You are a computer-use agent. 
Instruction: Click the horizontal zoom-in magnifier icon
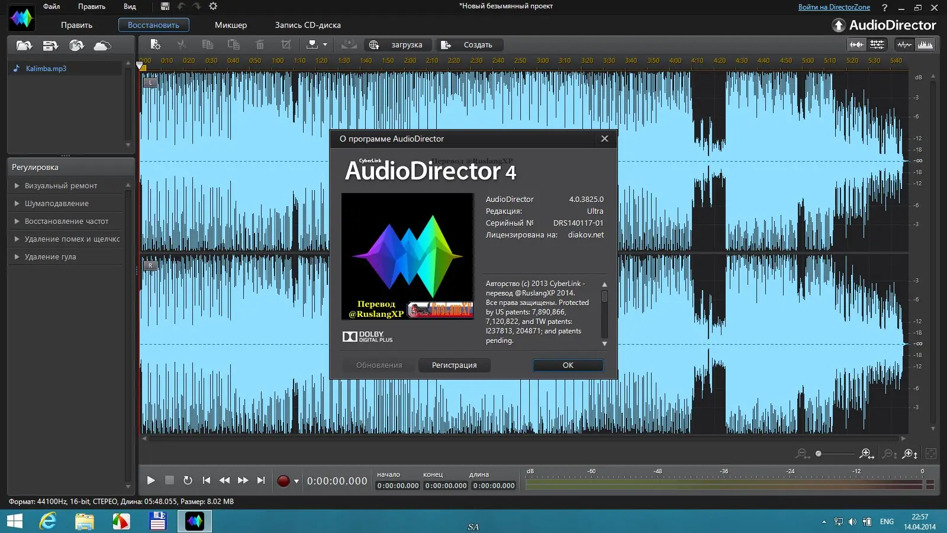point(867,454)
